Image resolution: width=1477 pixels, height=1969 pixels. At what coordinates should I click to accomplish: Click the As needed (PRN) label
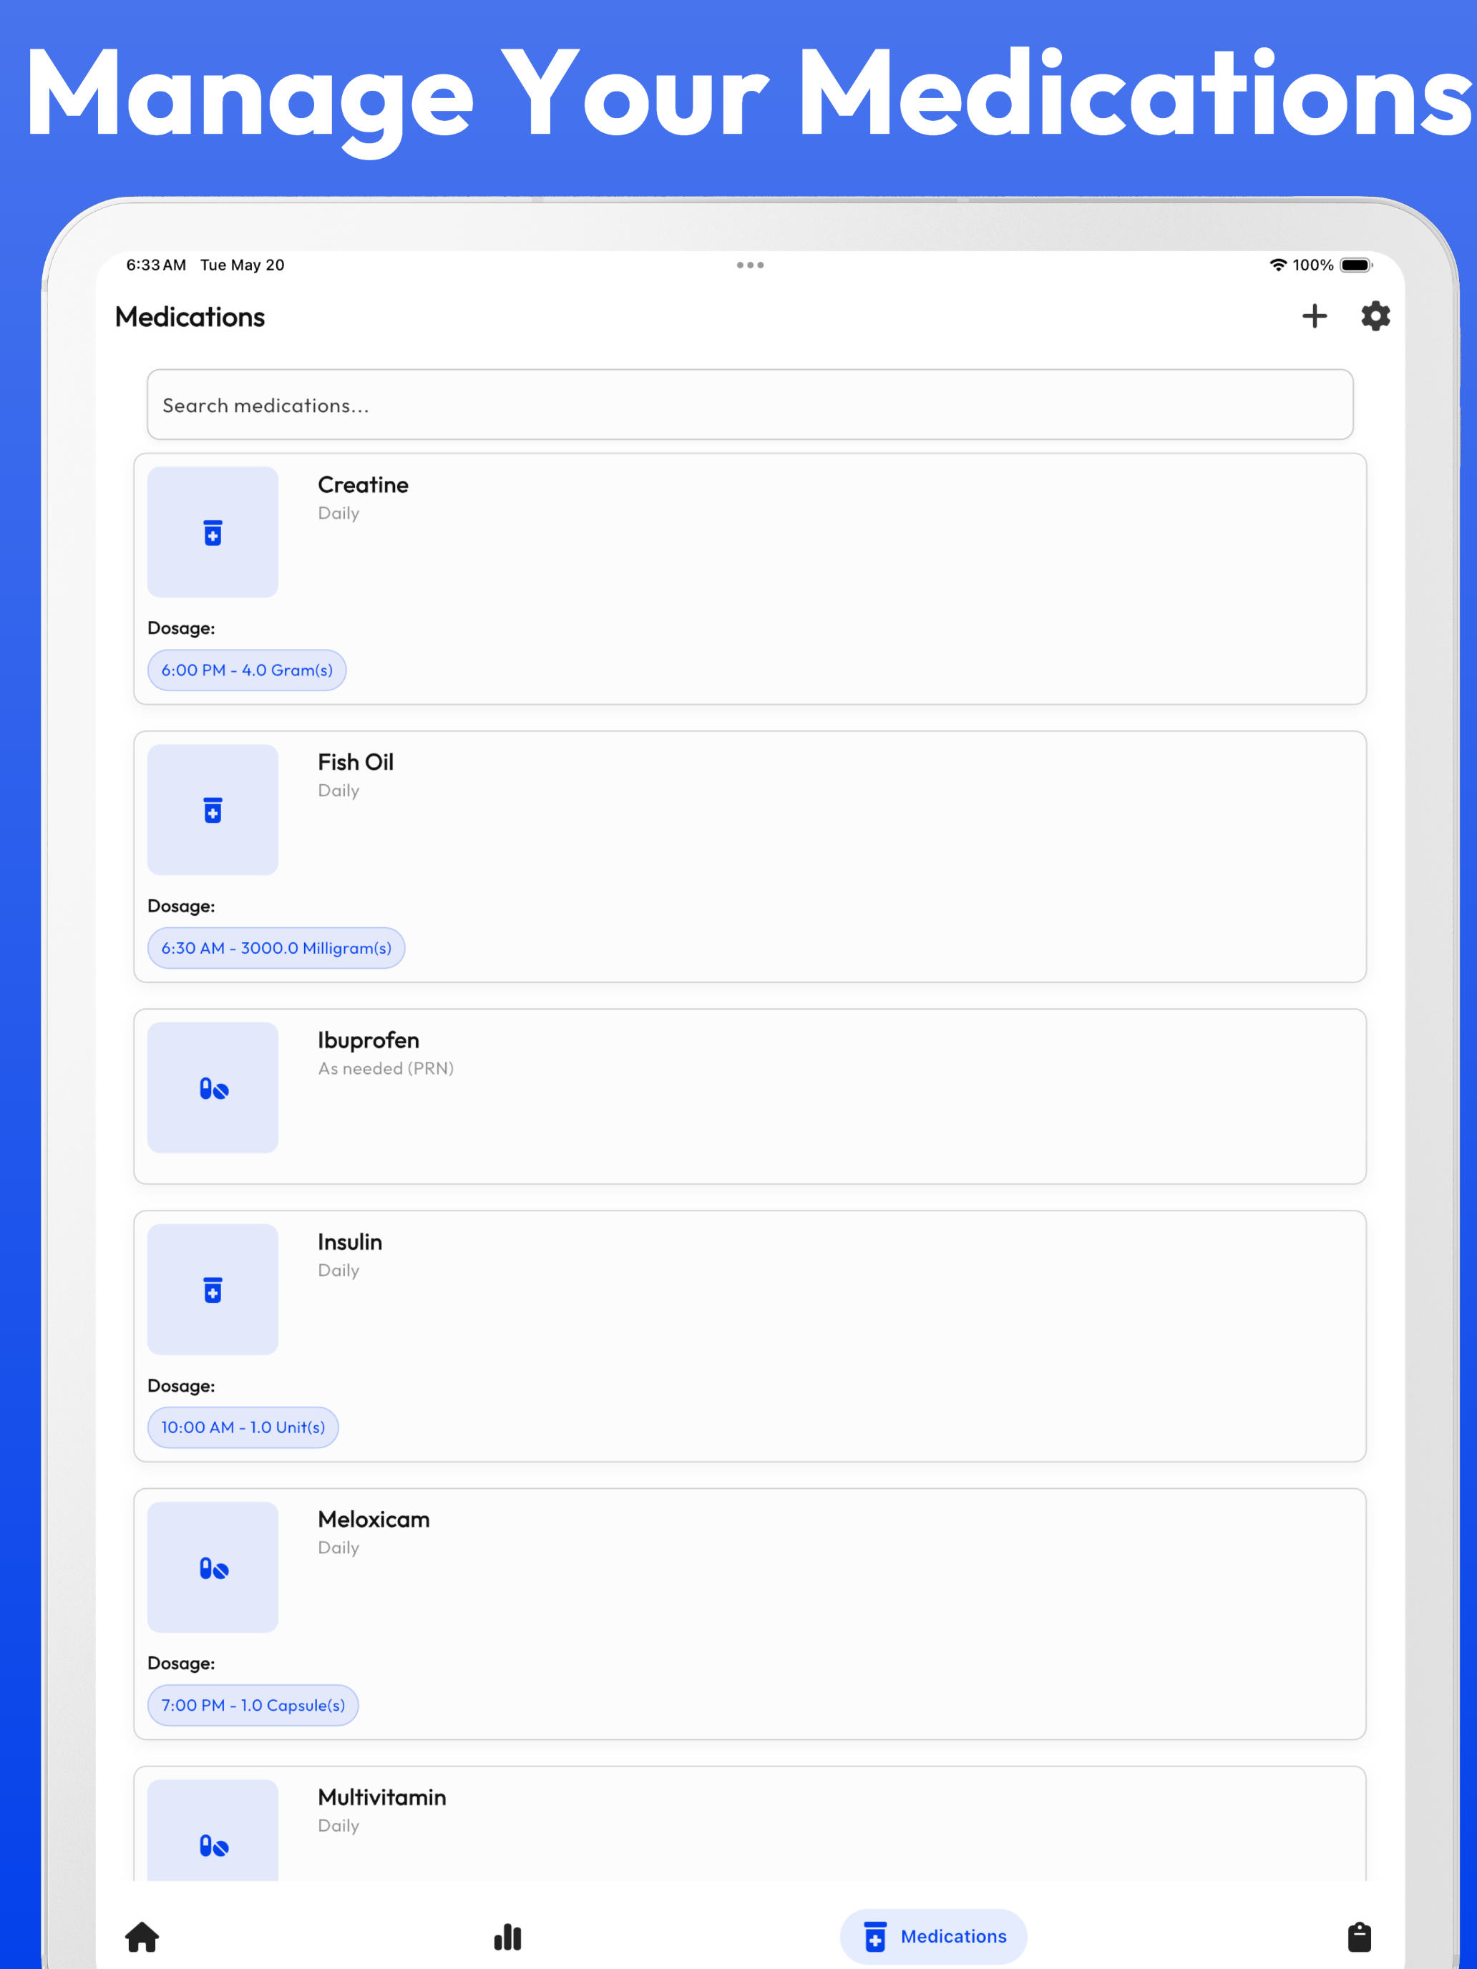click(386, 1069)
